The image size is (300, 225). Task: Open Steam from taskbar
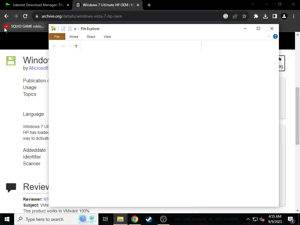[x=149, y=219]
